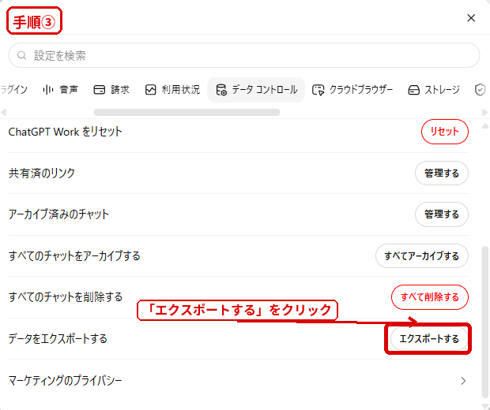
Task: Click 管理する for 共有済のリンク
Action: point(442,173)
